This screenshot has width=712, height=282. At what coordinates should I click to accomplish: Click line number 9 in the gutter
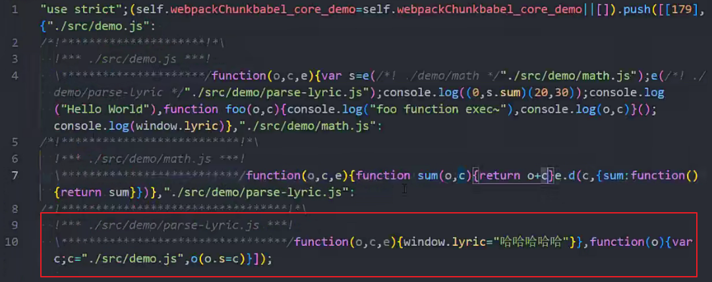[x=15, y=225]
